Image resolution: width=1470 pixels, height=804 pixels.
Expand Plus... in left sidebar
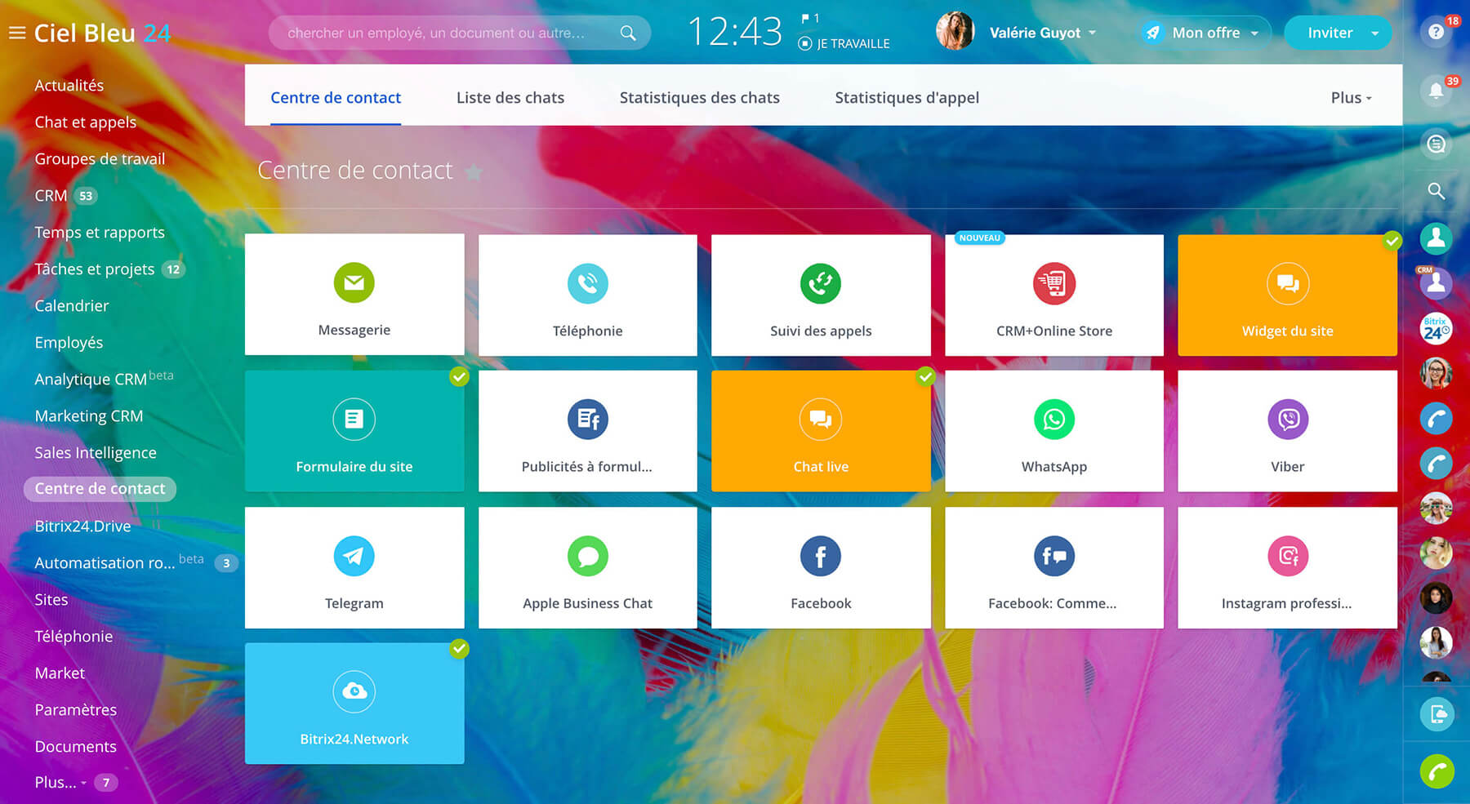click(60, 782)
